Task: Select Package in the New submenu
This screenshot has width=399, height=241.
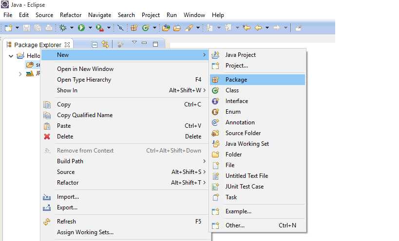Action: (x=258, y=80)
